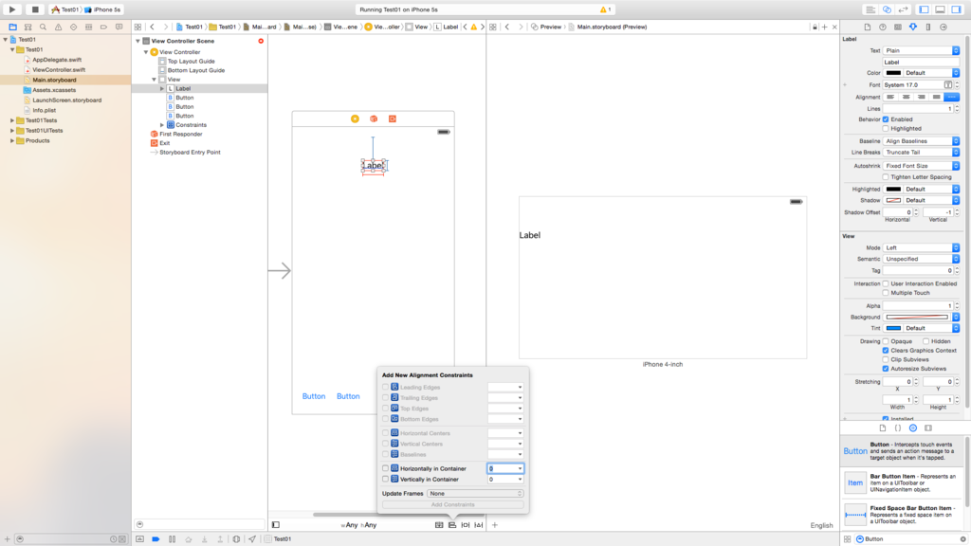Check User Interaction Enabled

click(x=886, y=283)
